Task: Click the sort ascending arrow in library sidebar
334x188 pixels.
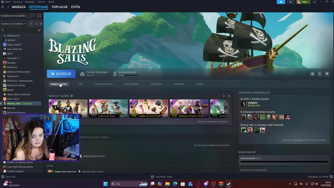Action: (x=31, y=24)
